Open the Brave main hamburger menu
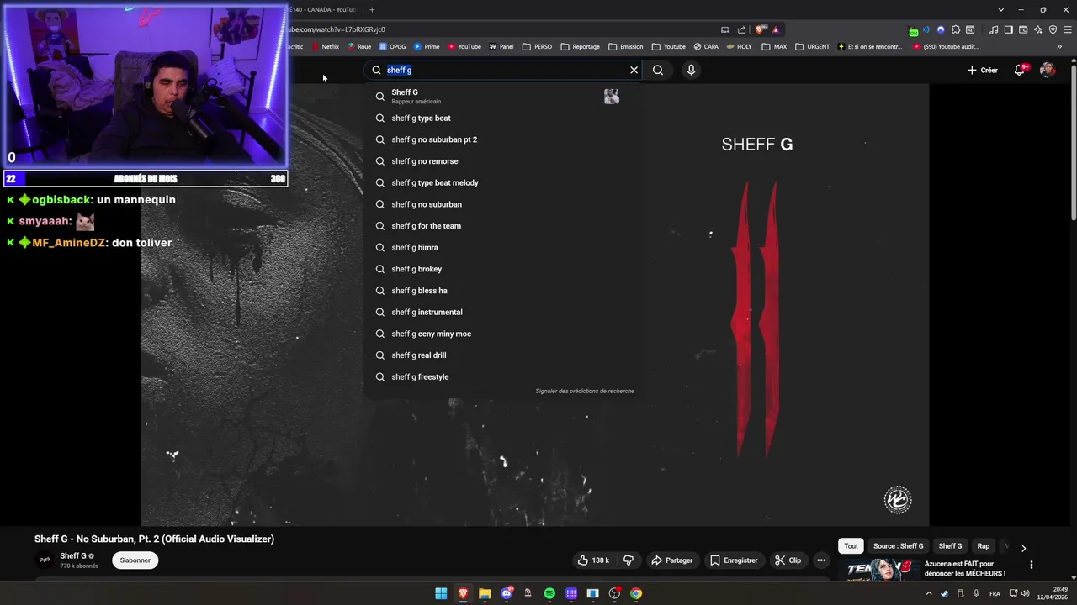The image size is (1077, 605). pos(1066,29)
